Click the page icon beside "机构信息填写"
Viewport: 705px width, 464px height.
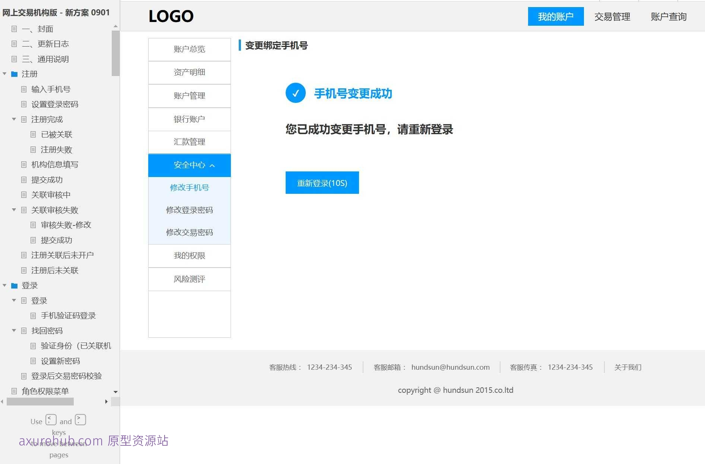click(x=23, y=164)
